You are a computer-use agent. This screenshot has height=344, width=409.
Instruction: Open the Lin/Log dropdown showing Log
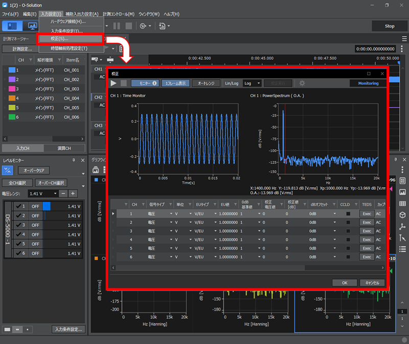(252, 83)
